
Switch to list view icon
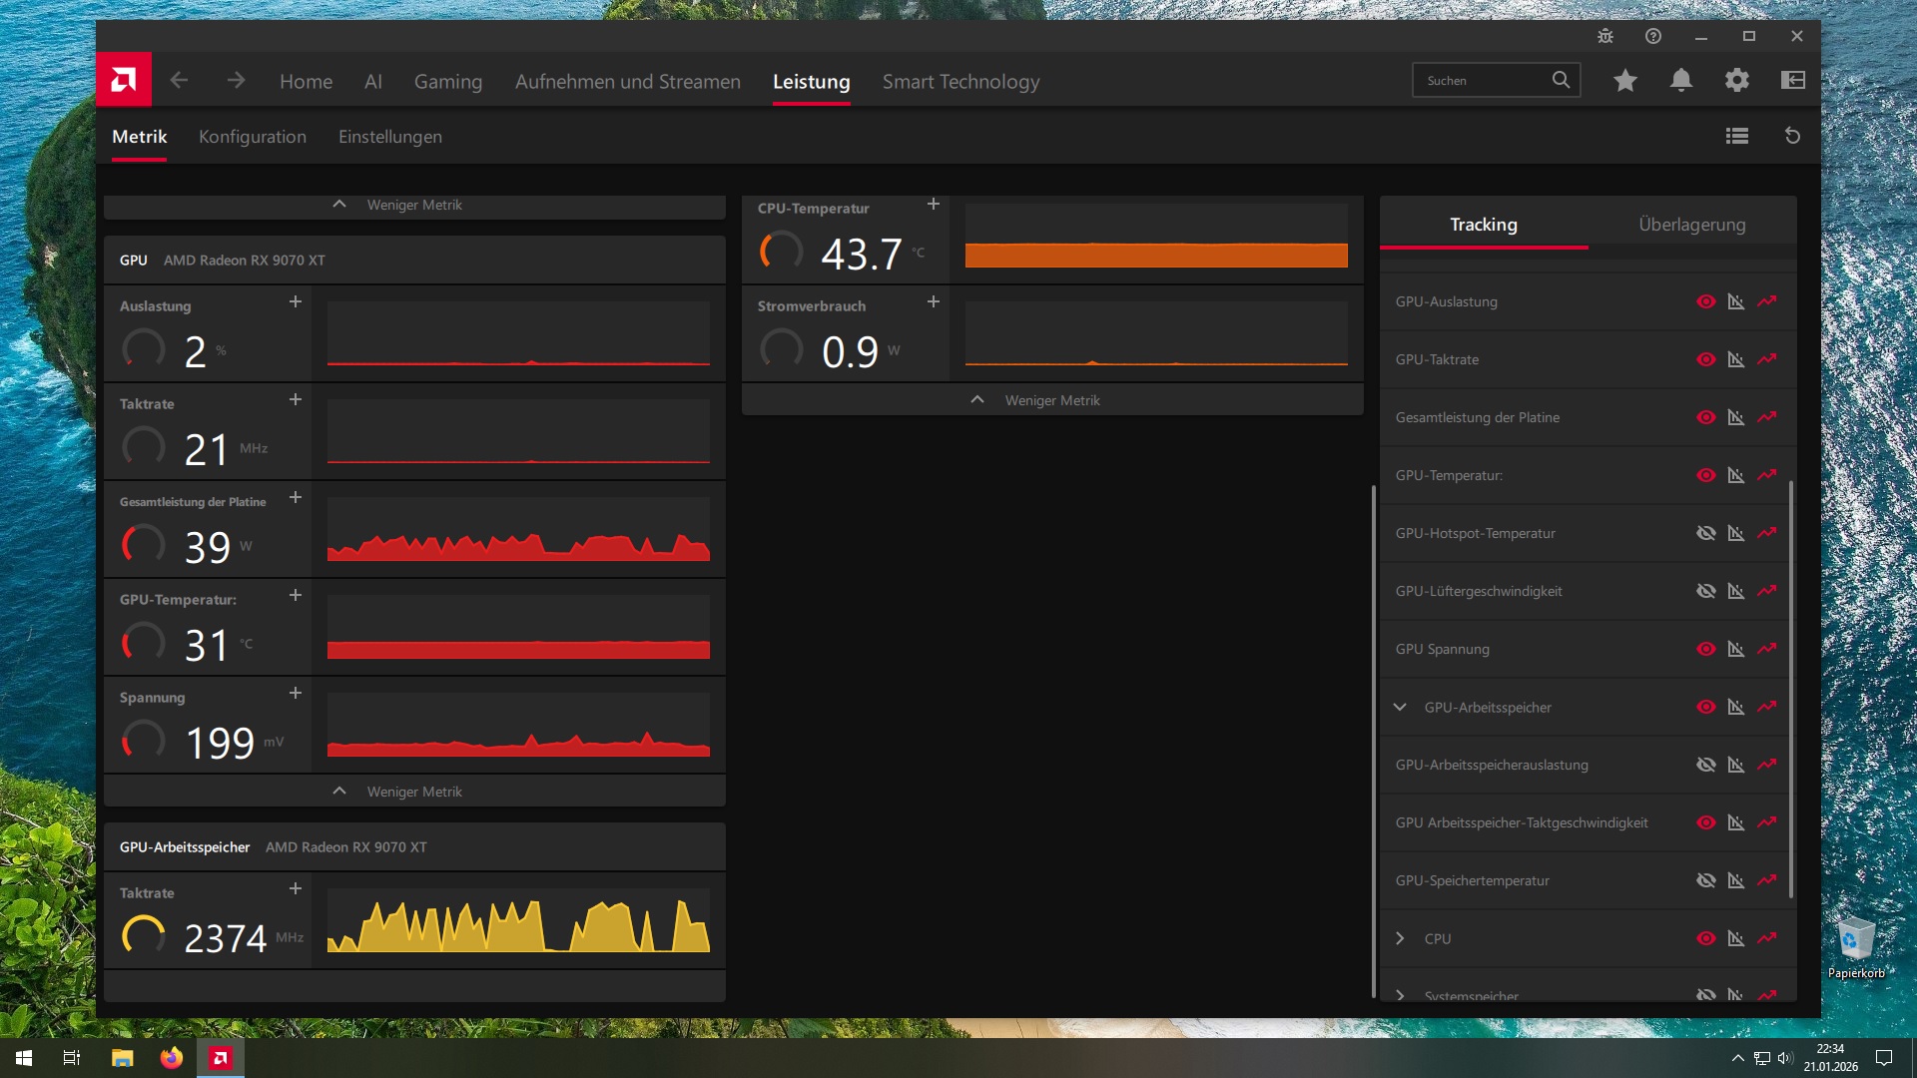pos(1736,136)
